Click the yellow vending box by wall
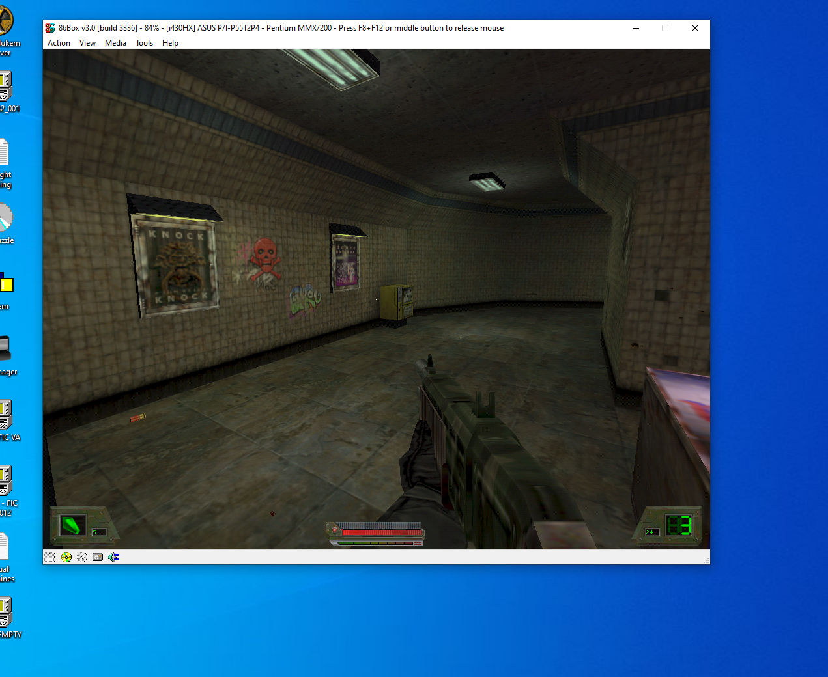Viewport: 828px width, 677px height. click(x=396, y=303)
